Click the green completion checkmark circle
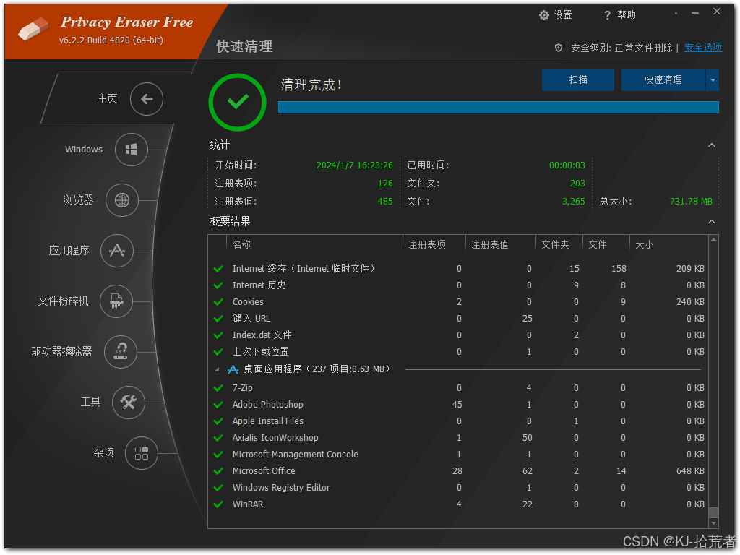The width and height of the screenshot is (740, 555). pyautogui.click(x=237, y=102)
